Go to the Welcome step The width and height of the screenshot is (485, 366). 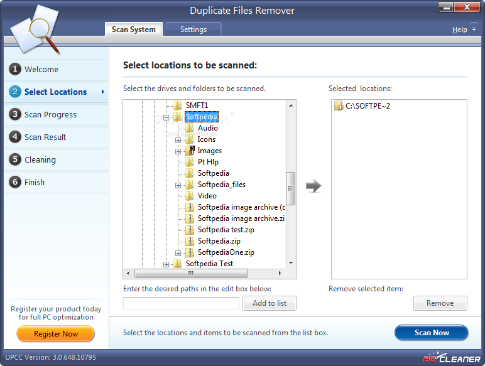[x=57, y=69]
